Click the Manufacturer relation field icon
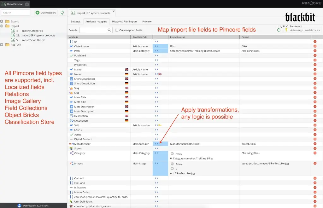 coord(72,144)
